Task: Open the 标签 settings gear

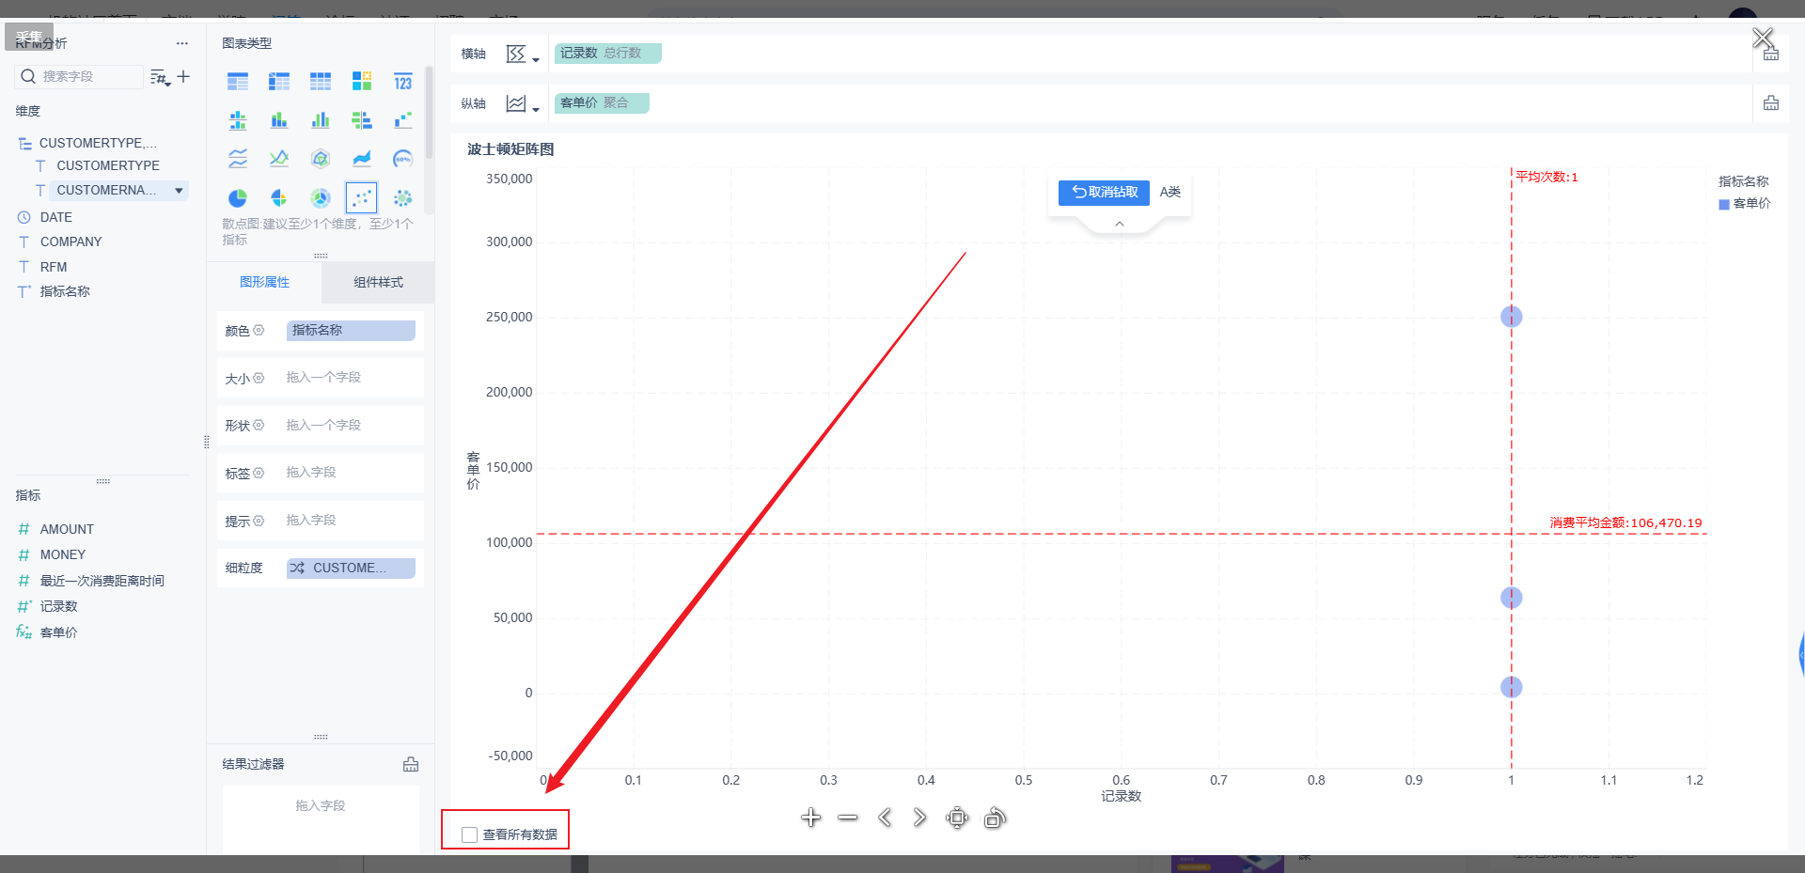Action: click(x=259, y=473)
